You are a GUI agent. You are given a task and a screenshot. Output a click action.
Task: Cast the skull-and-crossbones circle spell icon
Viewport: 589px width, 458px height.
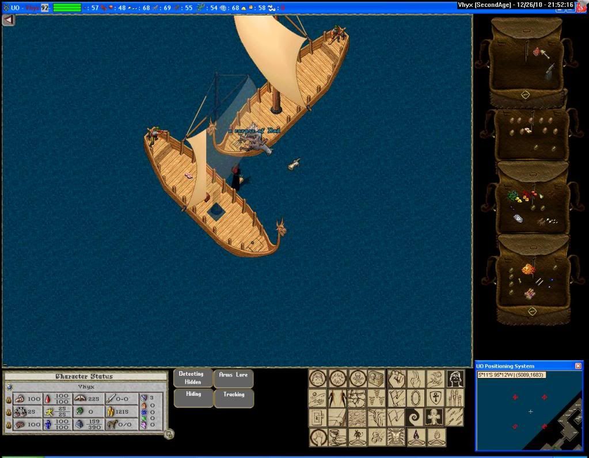coord(357,379)
